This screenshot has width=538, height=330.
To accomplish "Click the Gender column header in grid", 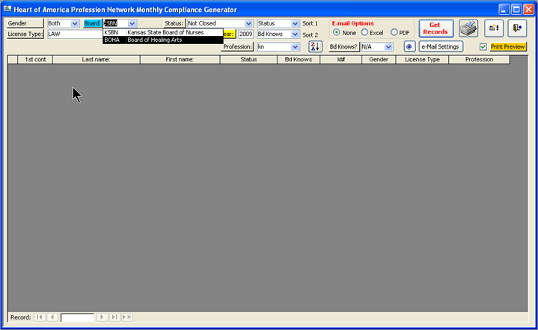I will [379, 59].
